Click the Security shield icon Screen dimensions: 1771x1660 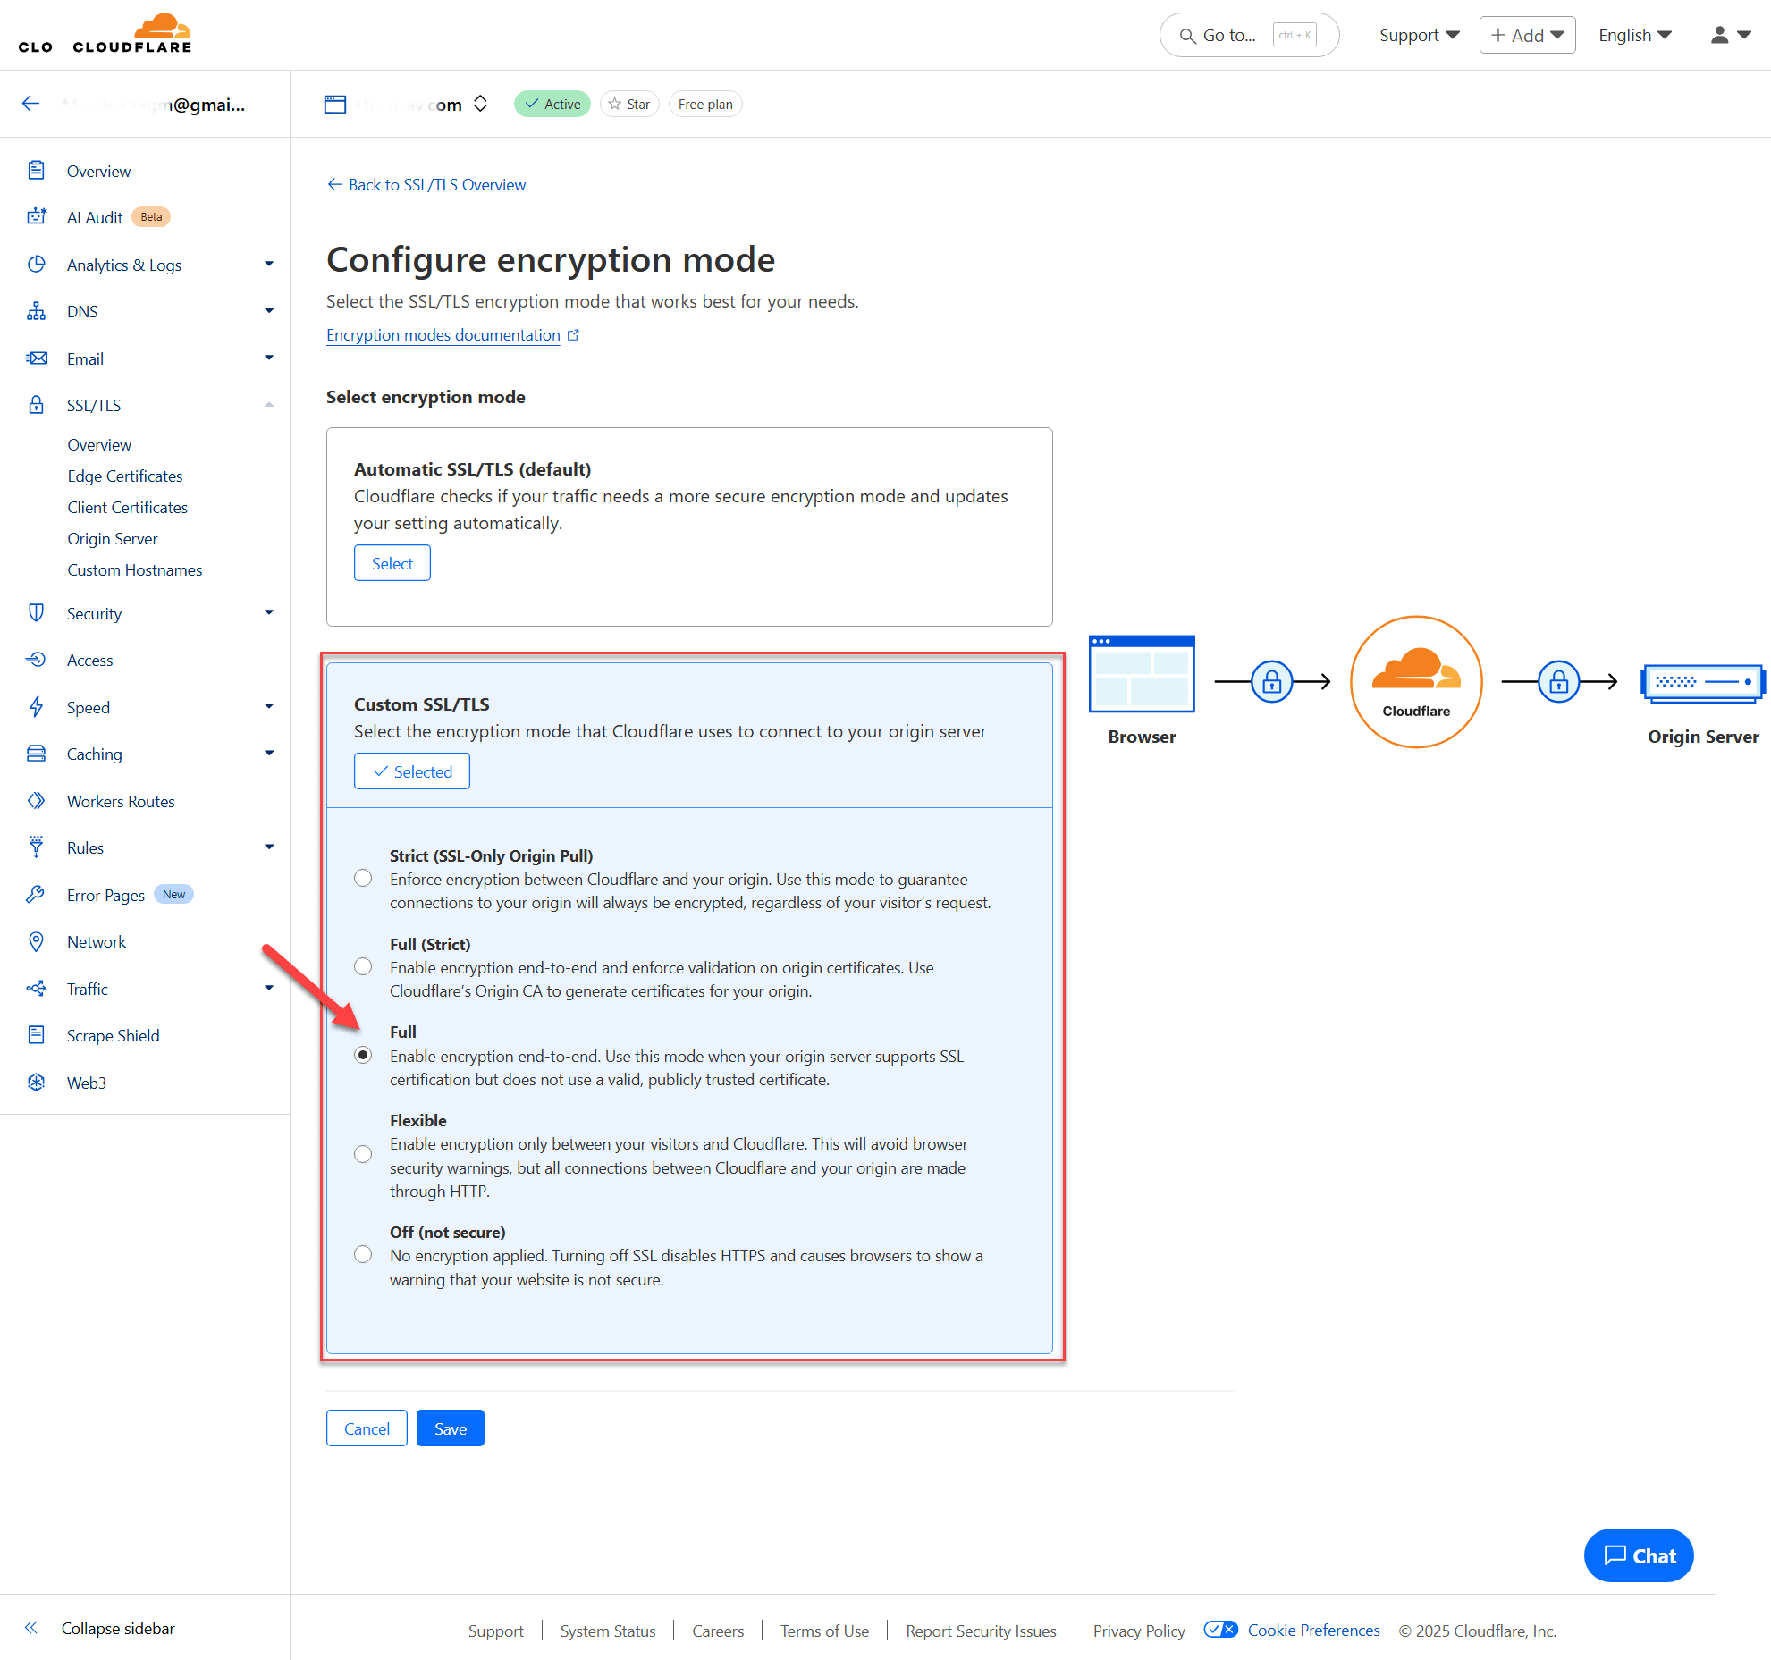point(36,612)
